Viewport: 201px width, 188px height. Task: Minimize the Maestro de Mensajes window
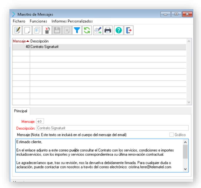[166, 14]
